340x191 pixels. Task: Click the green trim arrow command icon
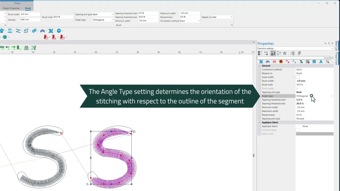(x=13, y=48)
